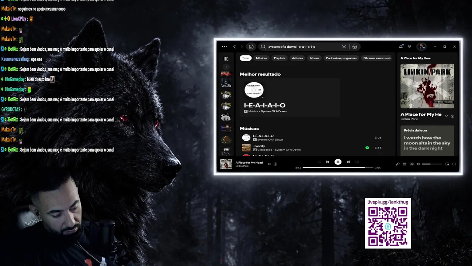Open Linkin Park link in right panel
472x266 pixels.
(x=409, y=119)
